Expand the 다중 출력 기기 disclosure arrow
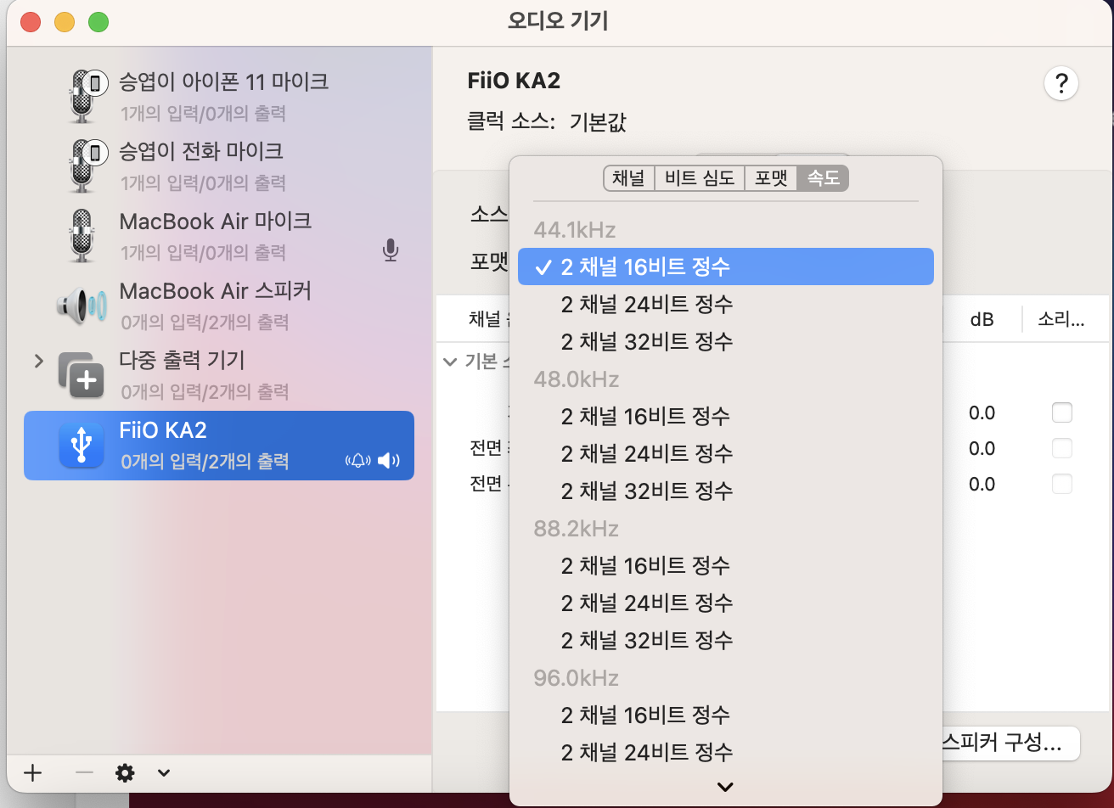The image size is (1114, 808). point(38,361)
